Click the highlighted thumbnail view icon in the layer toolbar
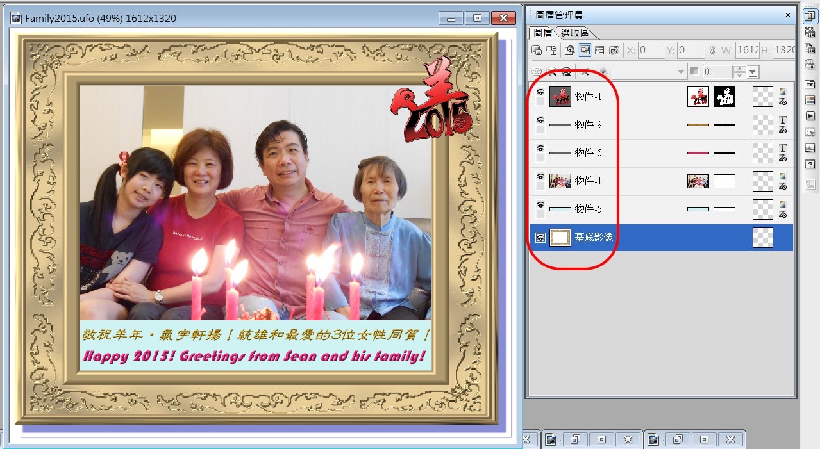Screen dimensions: 820x449 point(584,51)
